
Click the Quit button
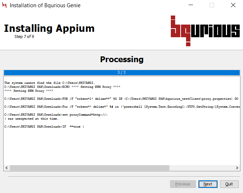(x=229, y=184)
